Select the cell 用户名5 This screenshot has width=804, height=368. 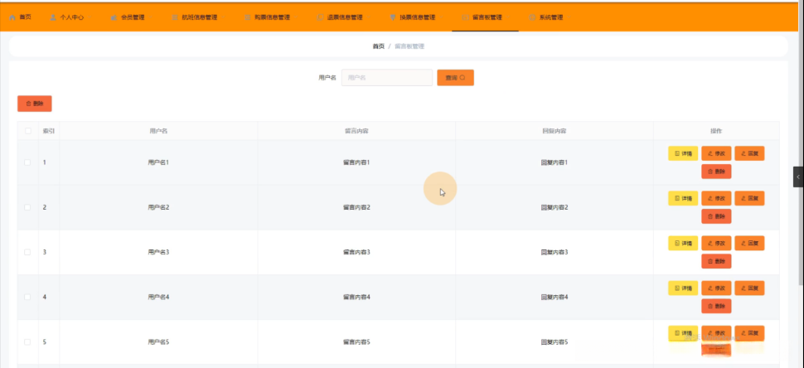pyautogui.click(x=158, y=341)
